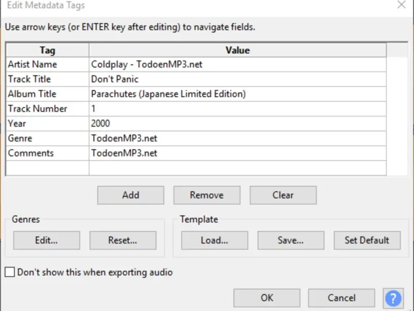This screenshot has height=311, width=414.
Task: Open the Genres Edit... dialog
Action: (47, 241)
